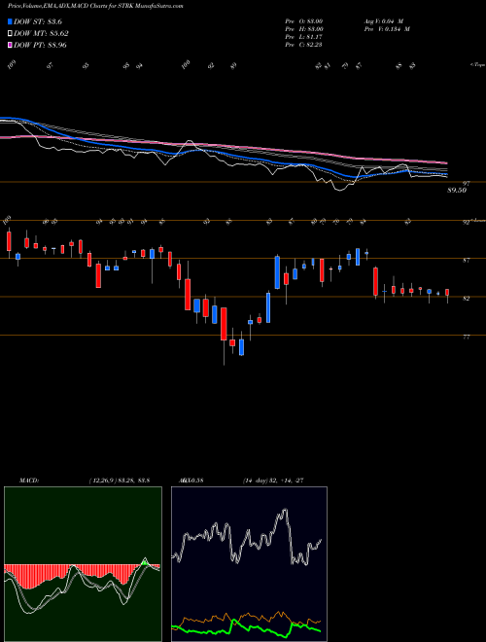Click the 77 price axis label
This screenshot has height=642, width=486.
pos(466,337)
